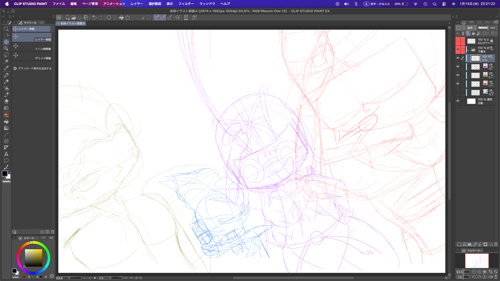Viewport: 500px width, 281px height.
Task: Switch to the 名刺イラスト原画A canvas tab
Action: click(72, 23)
